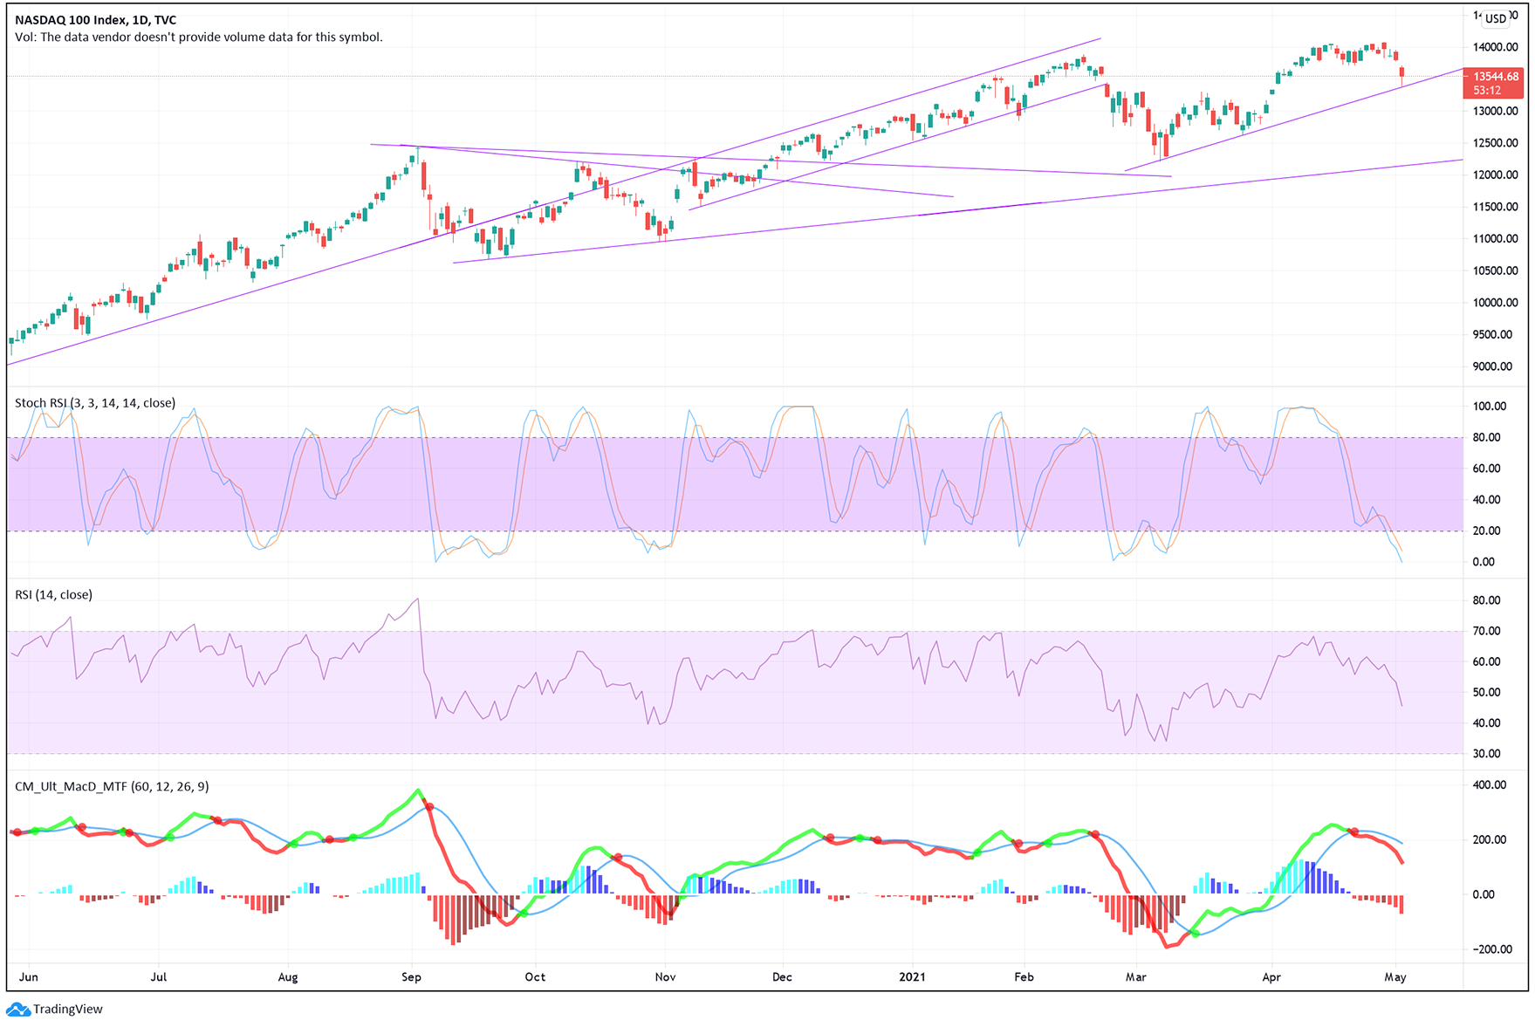Click the 20.00 level on Stoch RSI axis
Viewport: 1535px width, 1027px height.
(x=1487, y=531)
